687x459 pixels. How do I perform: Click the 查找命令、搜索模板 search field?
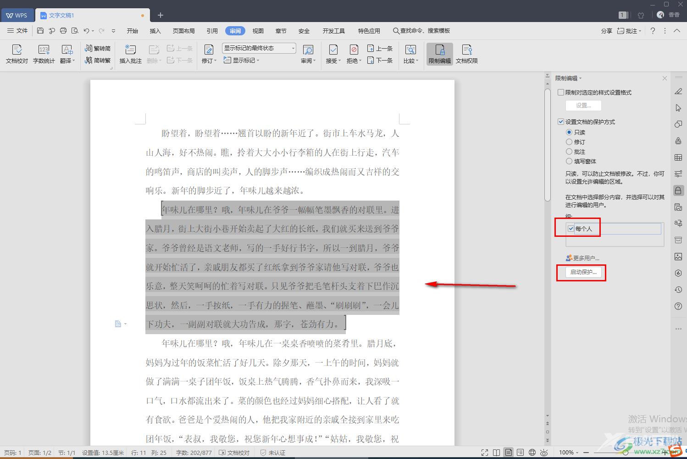click(421, 31)
